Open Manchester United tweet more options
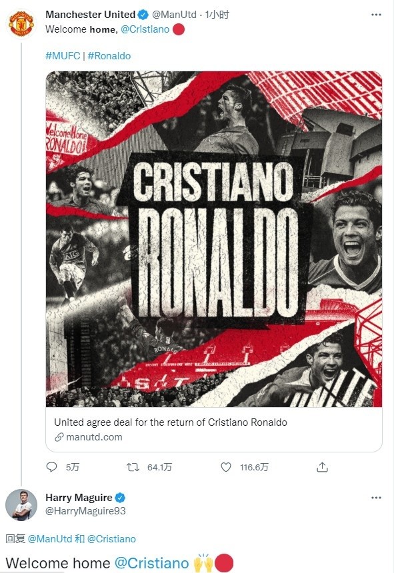Screen dimensions: 394x573 click(x=376, y=15)
